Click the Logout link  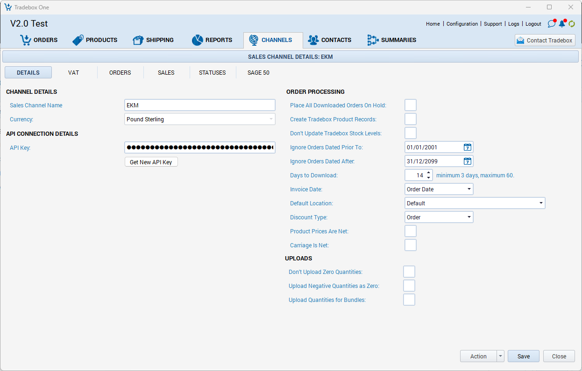tap(533, 24)
